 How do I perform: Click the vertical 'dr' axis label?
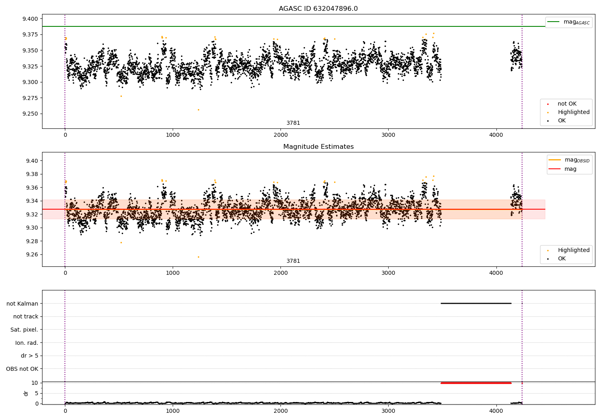click(26, 393)
